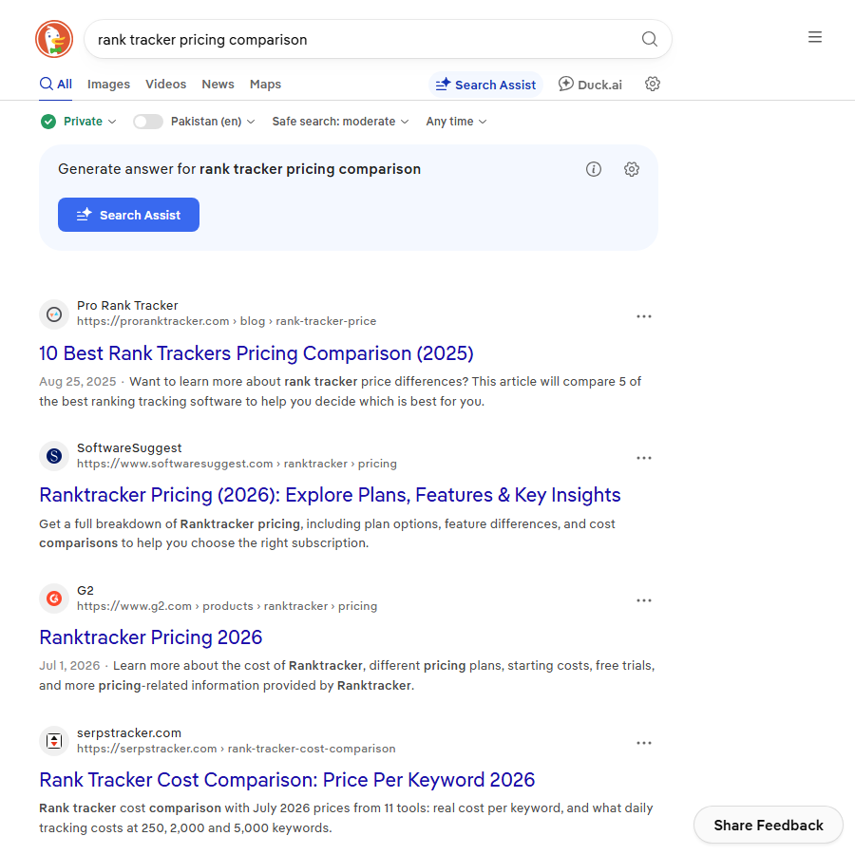Click the Search Assist pill in the tab bar
The height and width of the screenshot is (855, 855).
(x=485, y=85)
